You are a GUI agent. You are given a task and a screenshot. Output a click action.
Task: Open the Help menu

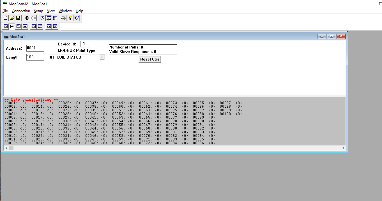click(x=79, y=11)
